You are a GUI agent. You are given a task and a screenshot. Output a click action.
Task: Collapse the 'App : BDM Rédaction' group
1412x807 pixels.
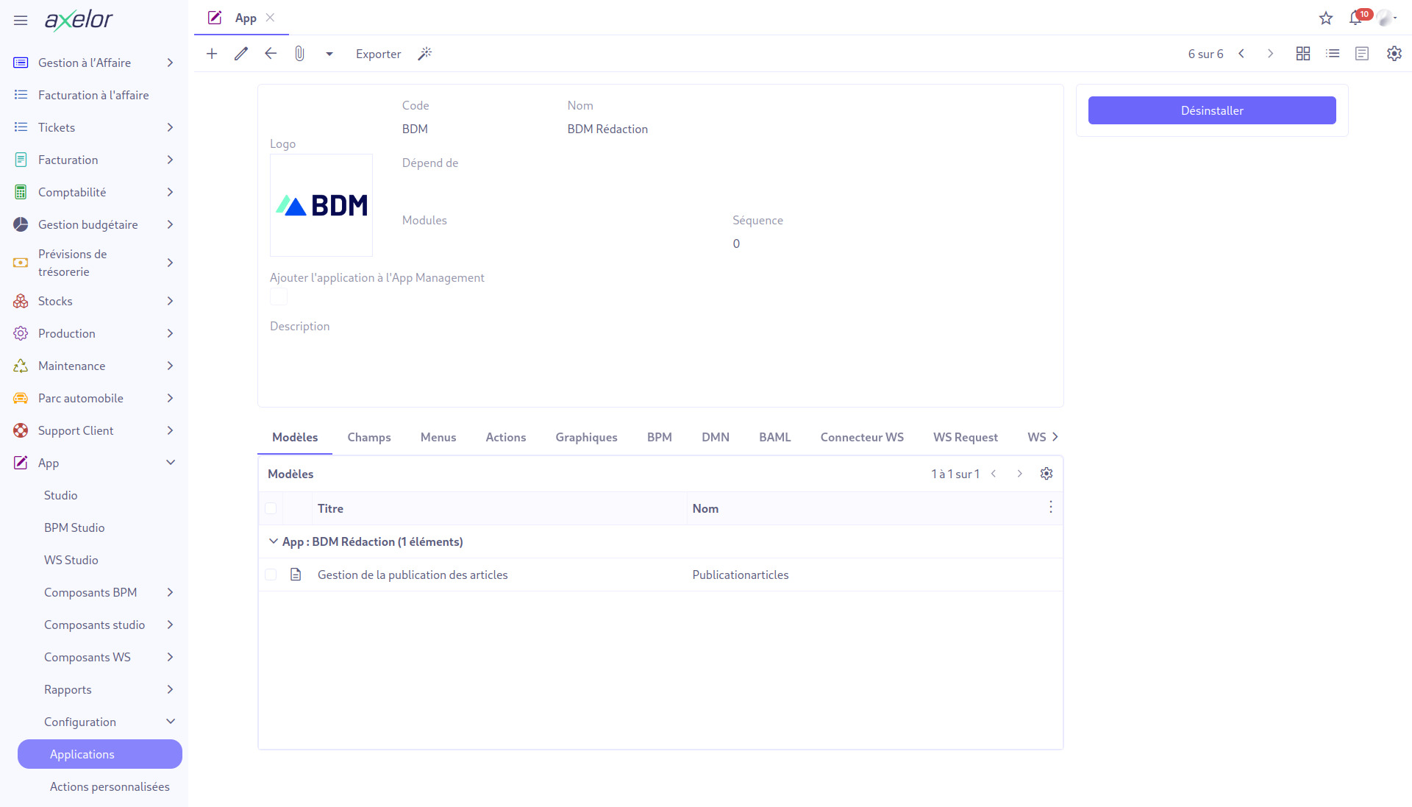coord(274,541)
